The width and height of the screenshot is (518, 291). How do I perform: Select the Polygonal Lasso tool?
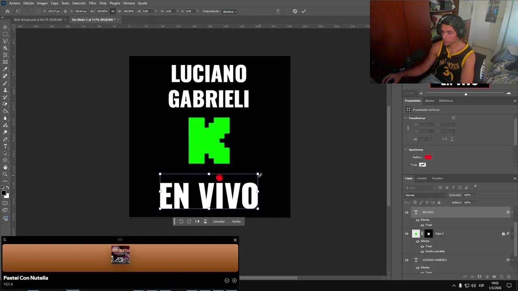coord(5,41)
